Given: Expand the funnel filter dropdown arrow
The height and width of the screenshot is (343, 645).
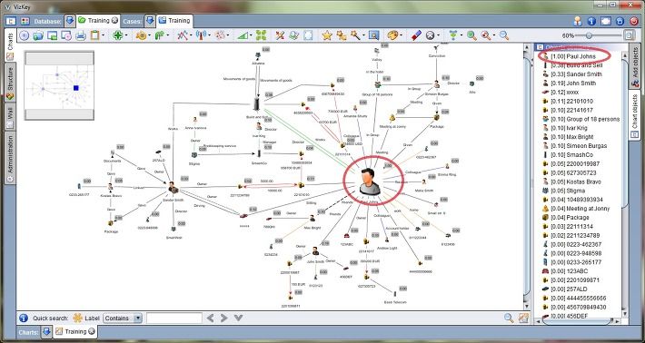Looking at the screenshot, I should pos(461,35).
